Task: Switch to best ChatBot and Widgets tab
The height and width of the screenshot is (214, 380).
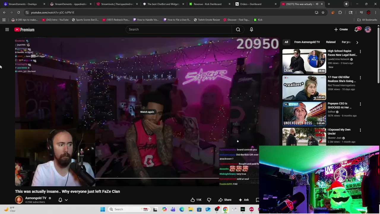Action: coord(163,4)
